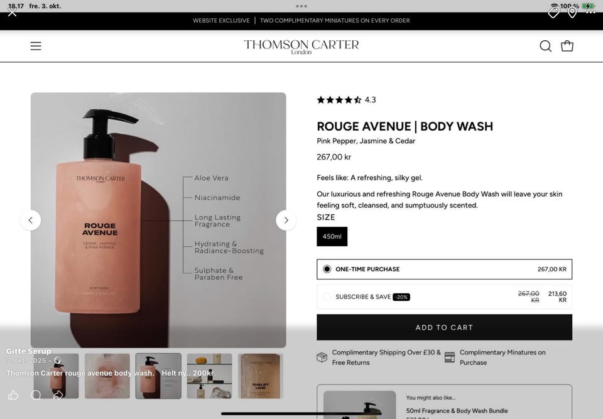Open comments with speech bubble icon
This screenshot has width=603, height=419.
(x=36, y=395)
